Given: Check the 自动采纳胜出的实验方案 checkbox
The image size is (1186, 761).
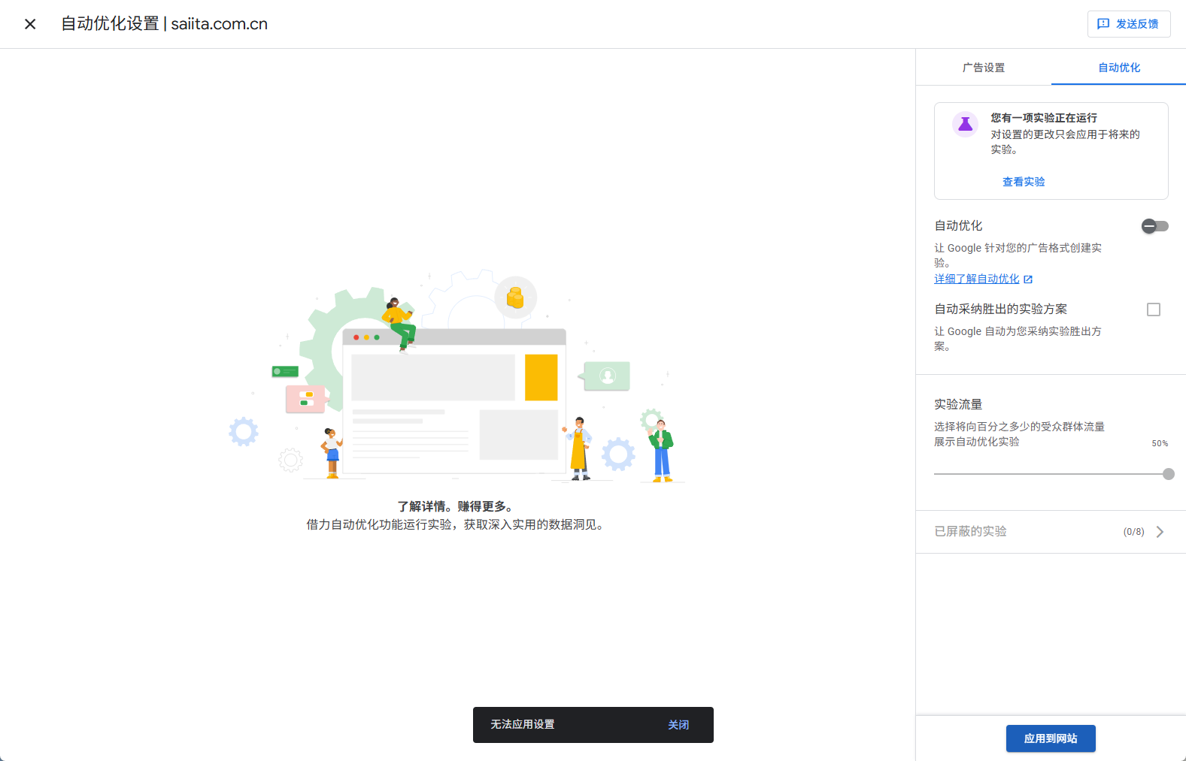Looking at the screenshot, I should click(x=1153, y=310).
